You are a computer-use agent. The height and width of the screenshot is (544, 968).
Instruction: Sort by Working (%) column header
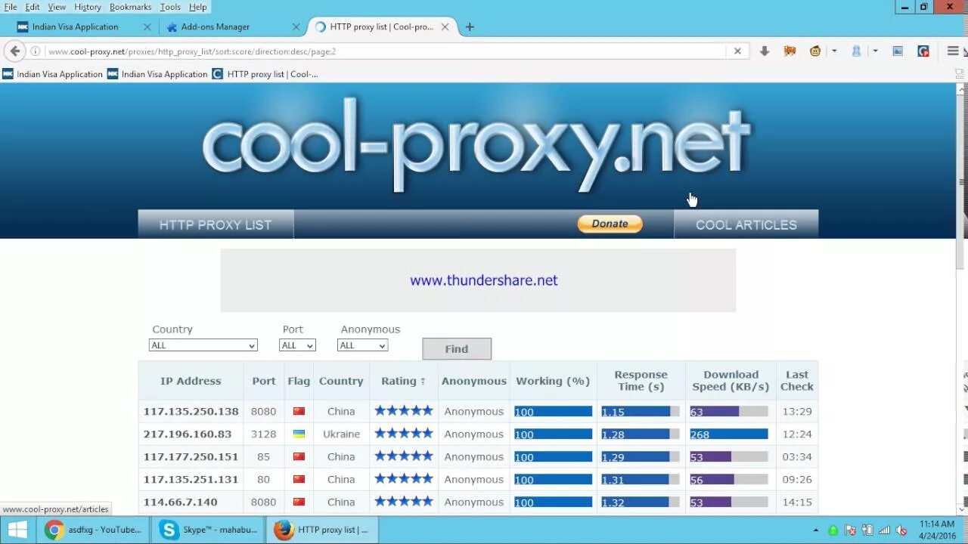coord(553,381)
